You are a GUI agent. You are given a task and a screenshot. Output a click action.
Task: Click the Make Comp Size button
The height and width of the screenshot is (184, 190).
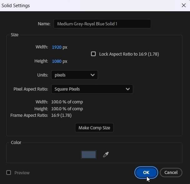pyautogui.click(x=94, y=128)
